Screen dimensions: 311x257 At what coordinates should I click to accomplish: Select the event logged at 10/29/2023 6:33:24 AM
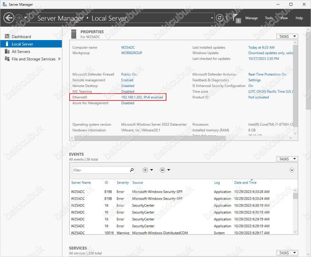point(181,199)
